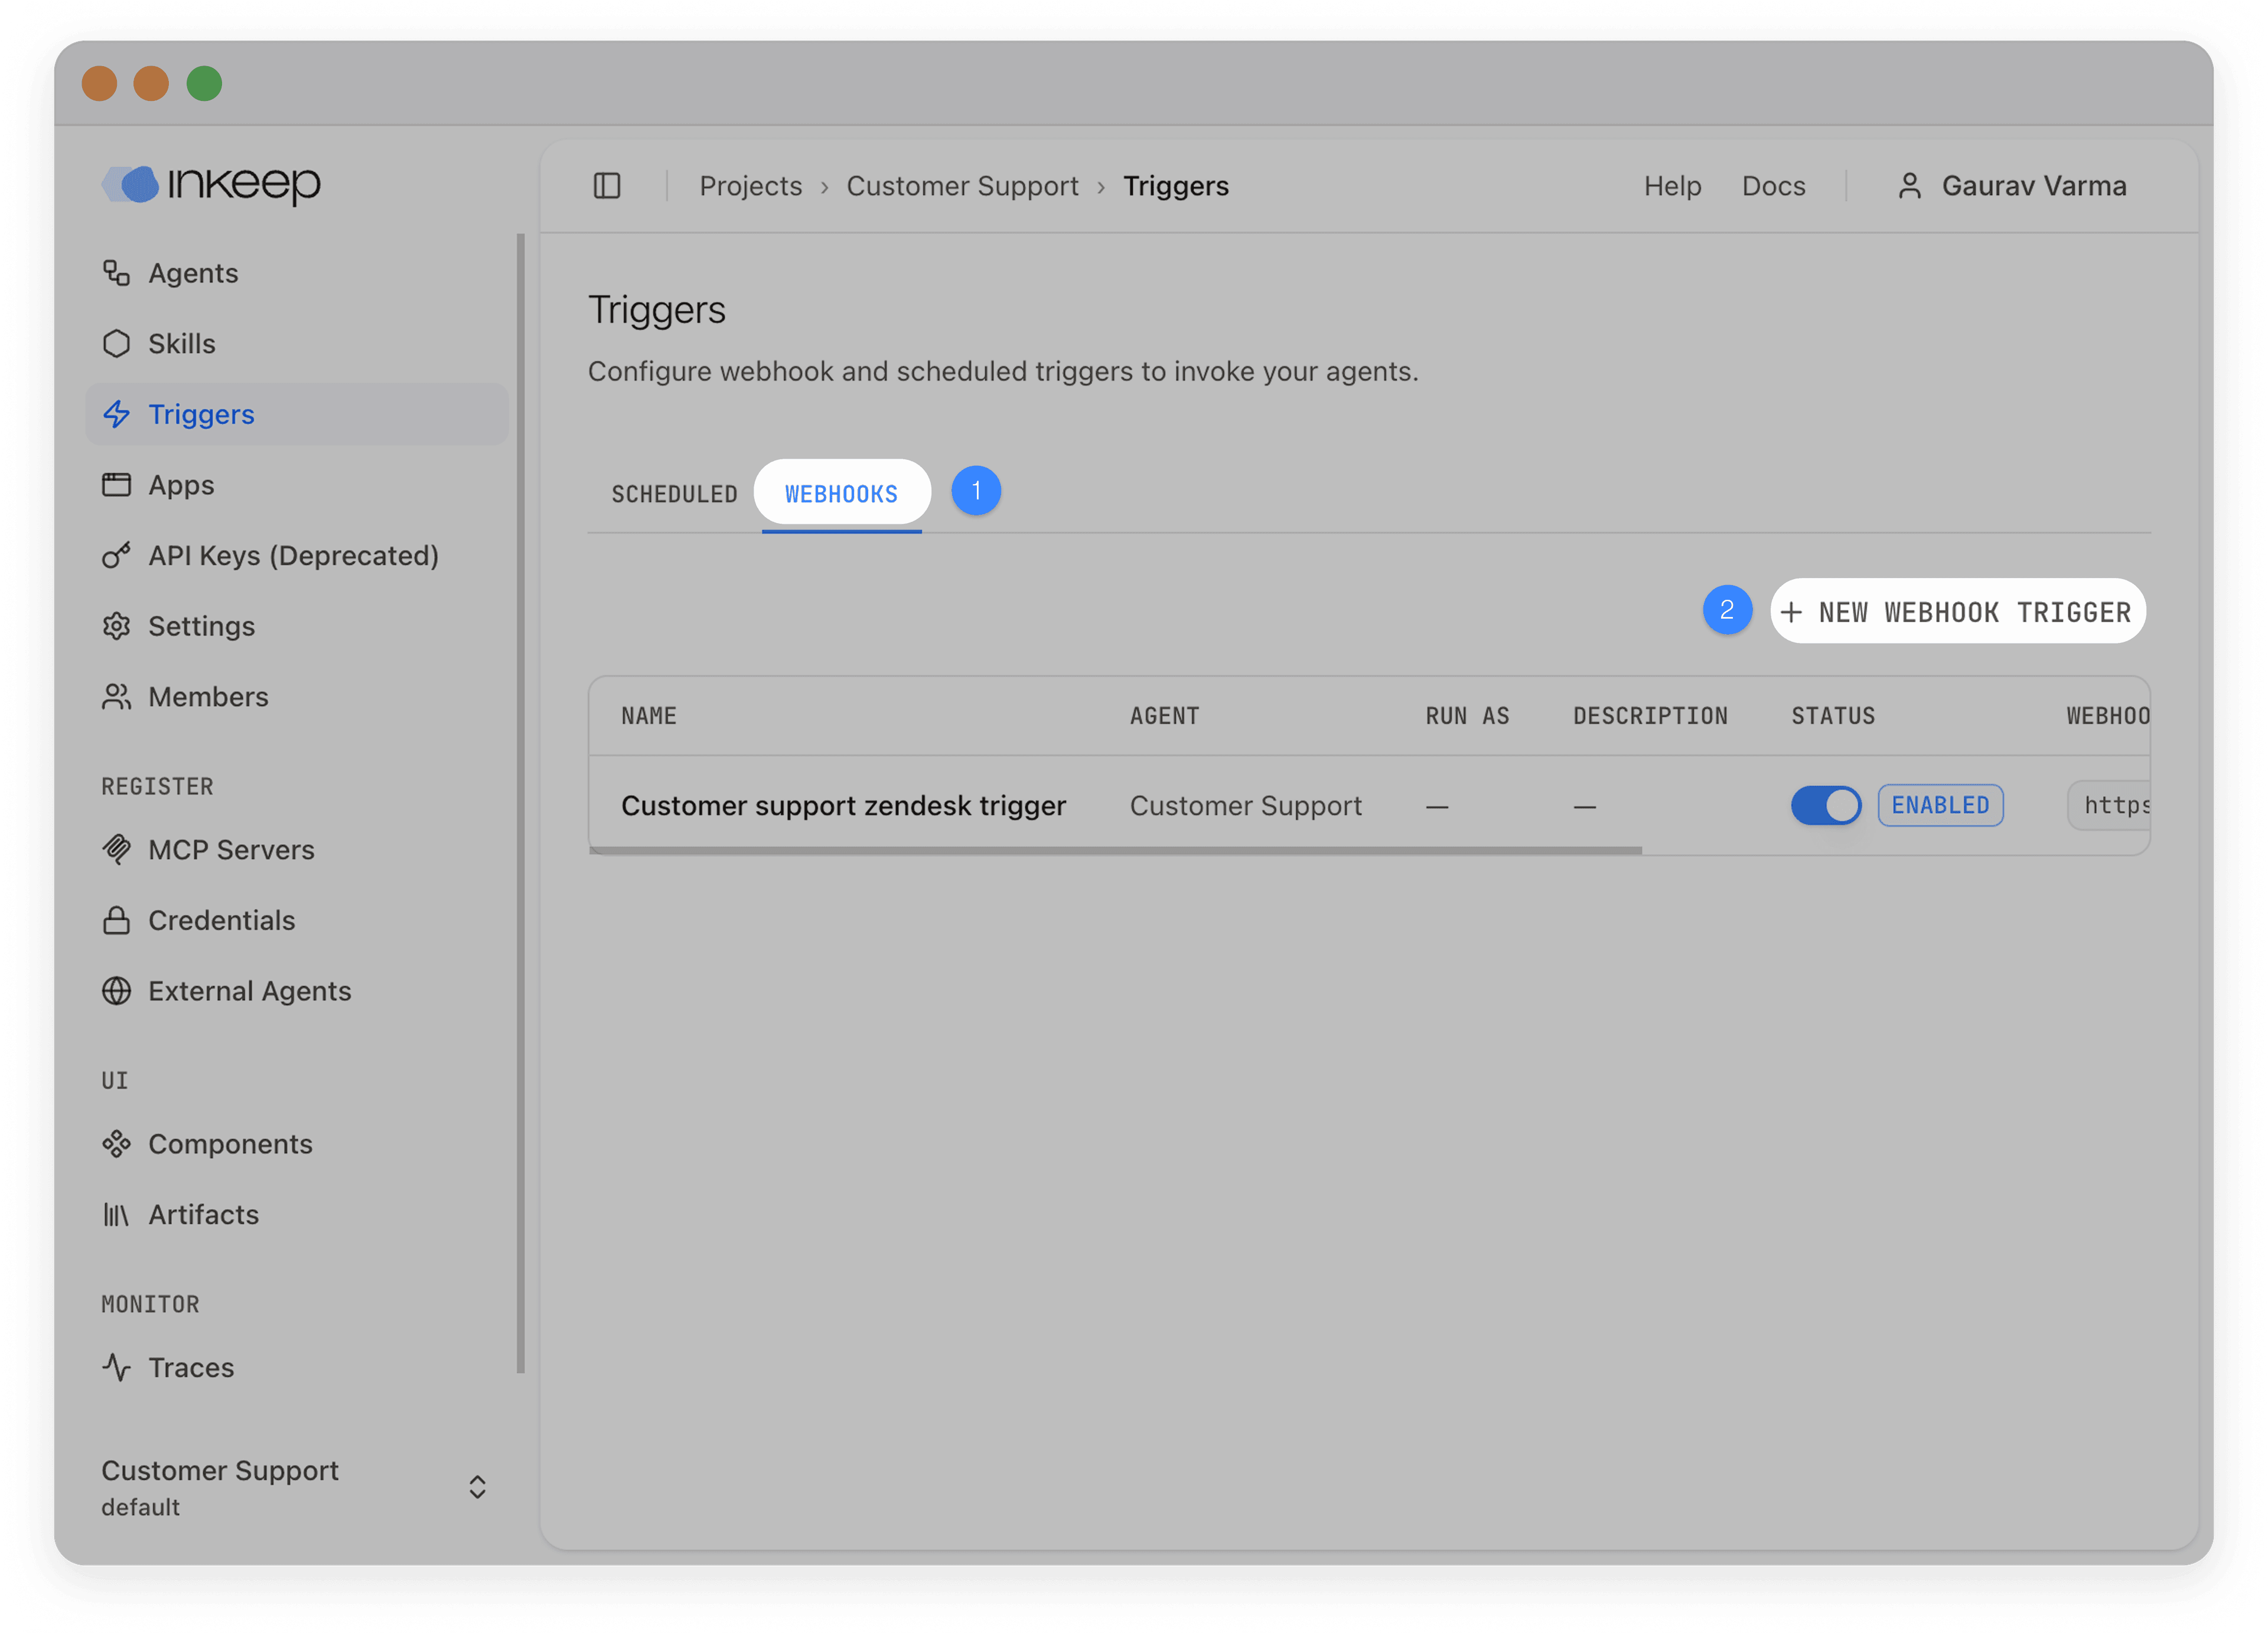Image resolution: width=2268 pixels, height=1633 pixels.
Task: Open the Components section under UI
Action: [230, 1144]
